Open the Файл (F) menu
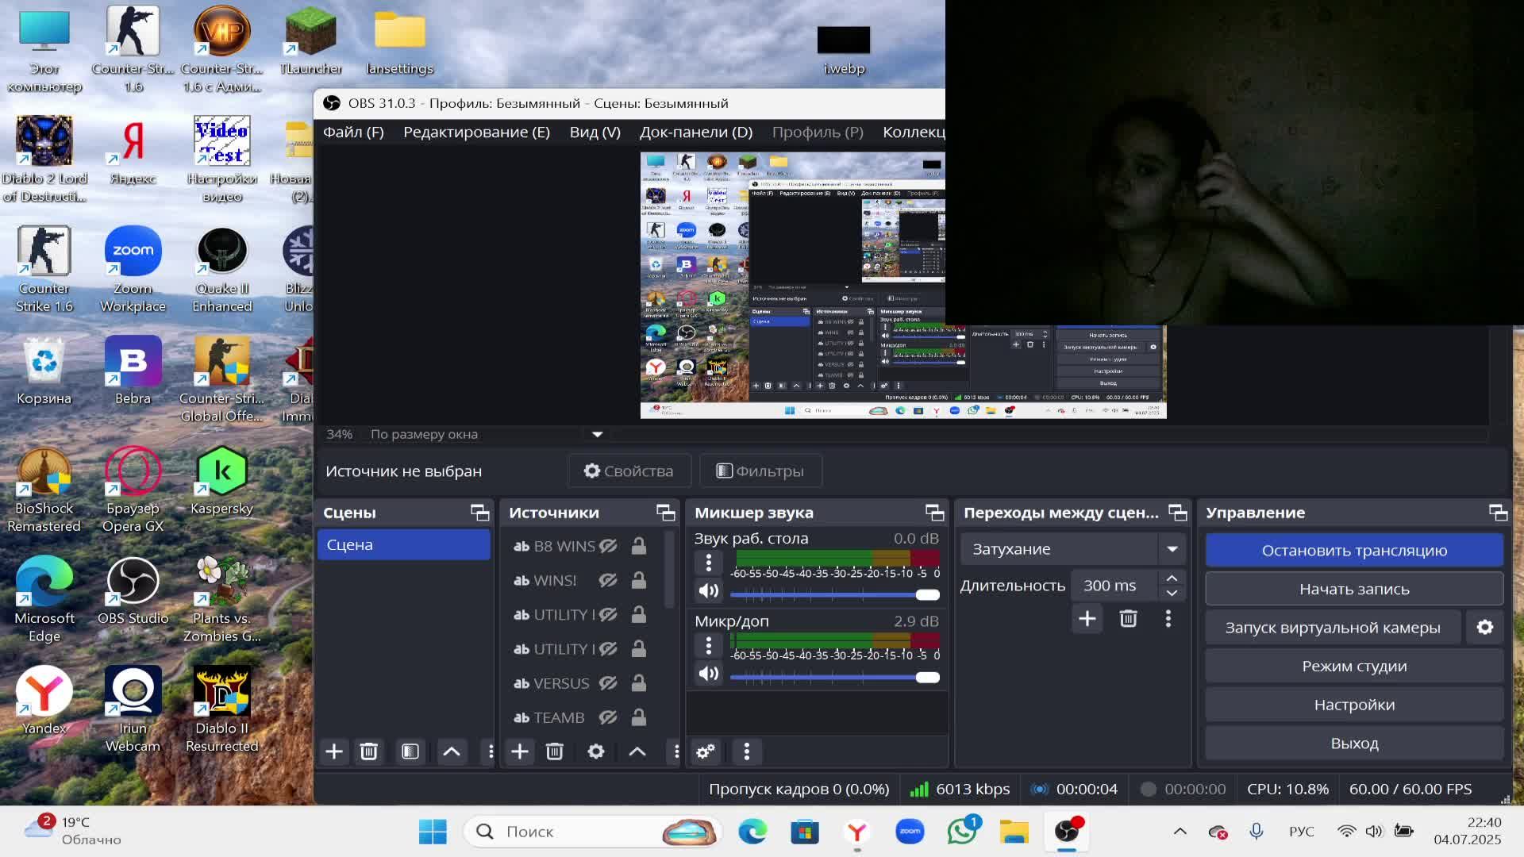The image size is (1524, 857). (x=353, y=132)
